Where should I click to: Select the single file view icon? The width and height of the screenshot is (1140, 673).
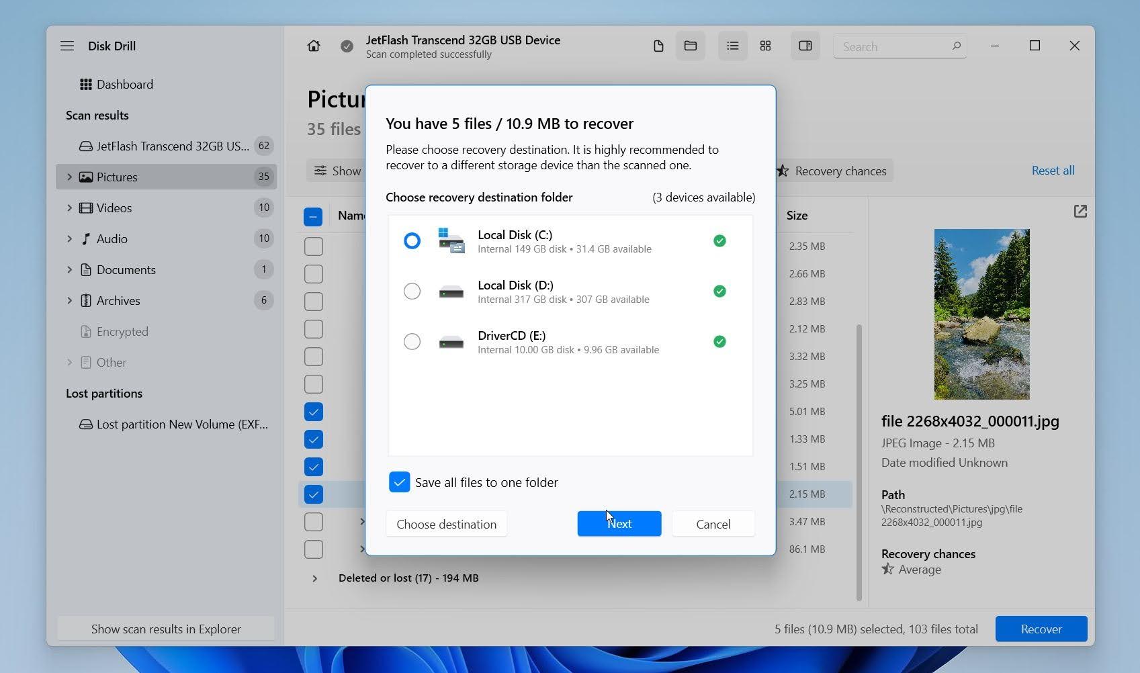click(x=658, y=46)
